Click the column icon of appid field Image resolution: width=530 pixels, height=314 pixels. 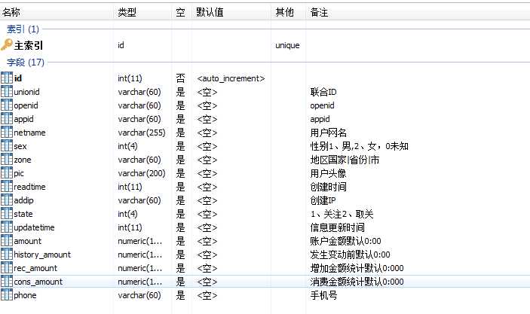point(7,118)
